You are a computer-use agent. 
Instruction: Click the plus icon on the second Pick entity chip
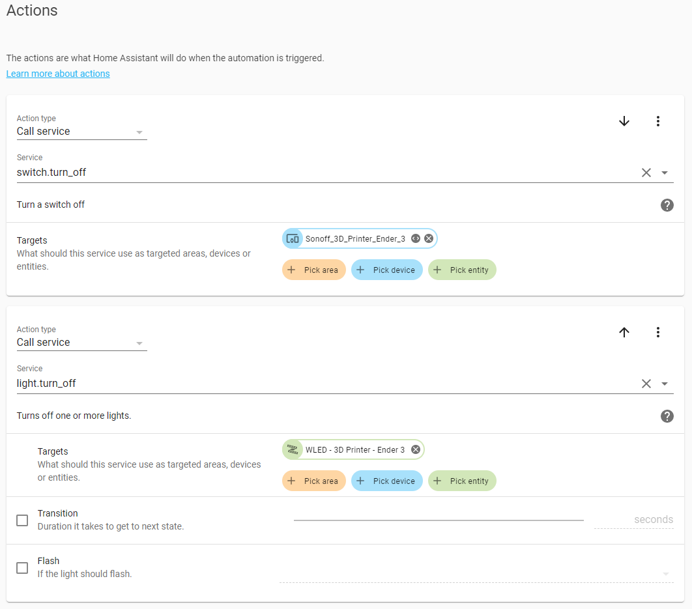[437, 481]
